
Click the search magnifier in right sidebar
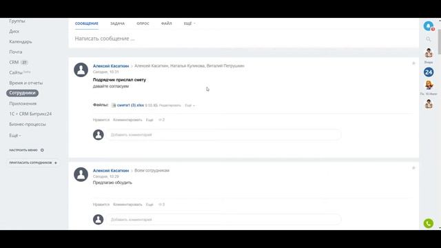(x=429, y=39)
